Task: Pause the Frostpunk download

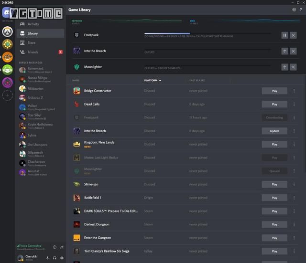Action: point(285,35)
